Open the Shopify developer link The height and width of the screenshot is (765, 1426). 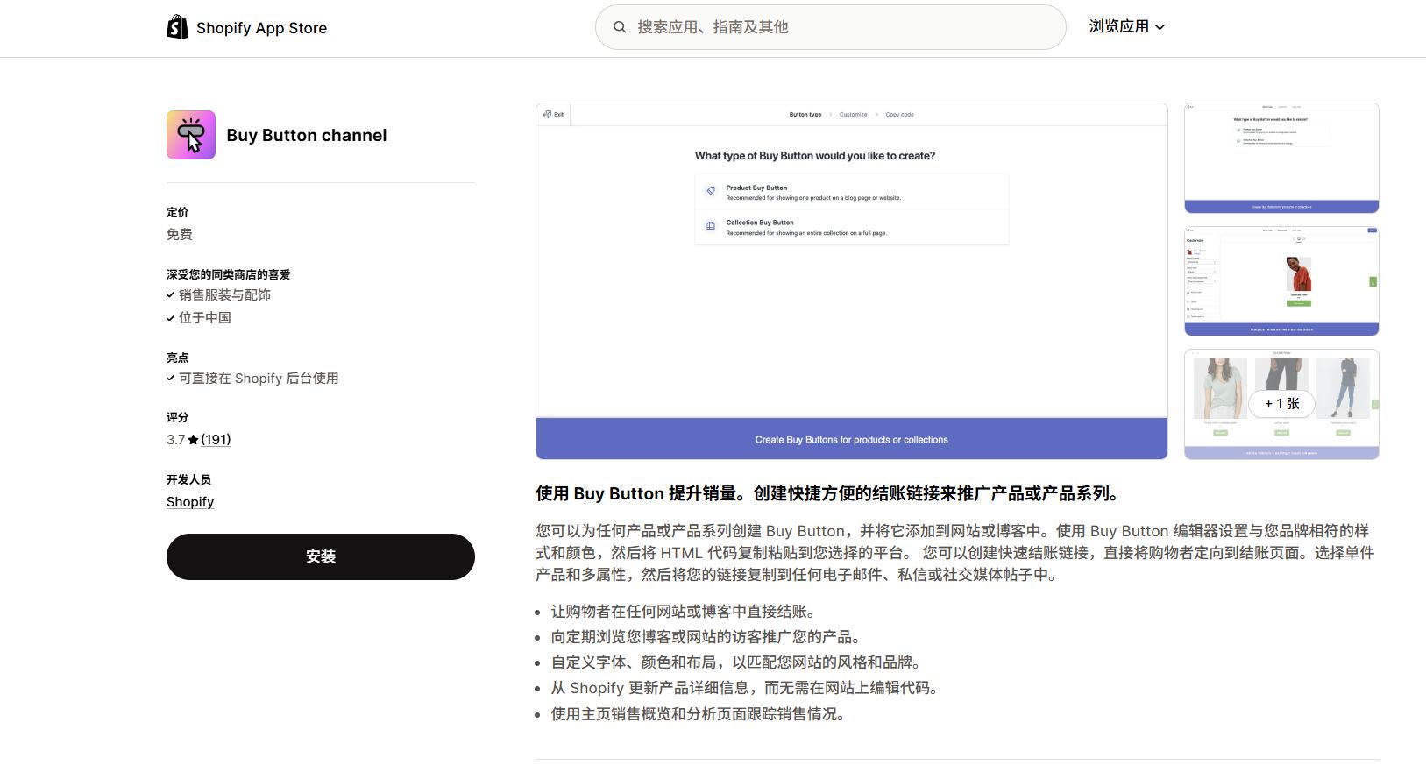pos(190,502)
